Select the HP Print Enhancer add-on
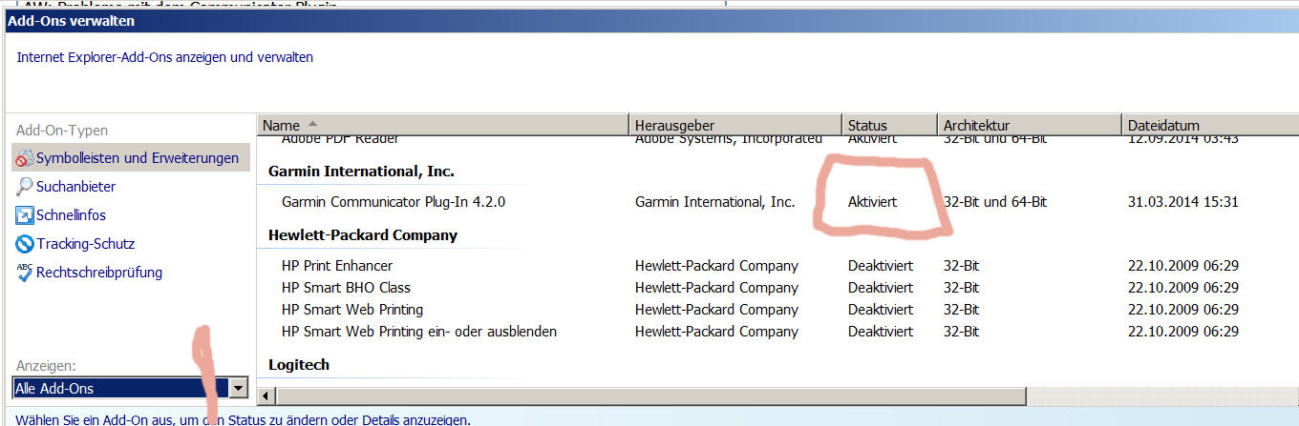Image resolution: width=1299 pixels, height=426 pixels. coord(337,265)
